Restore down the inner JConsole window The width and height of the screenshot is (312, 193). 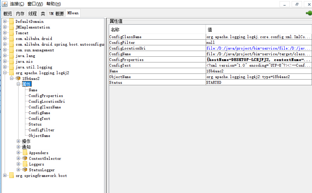coord(297,4)
